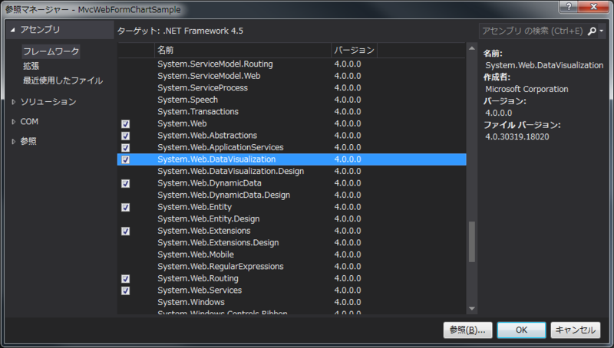Screen dimensions: 614x348
Task: Select System.Web.DataVisualization.Design row
Action: (x=292, y=171)
